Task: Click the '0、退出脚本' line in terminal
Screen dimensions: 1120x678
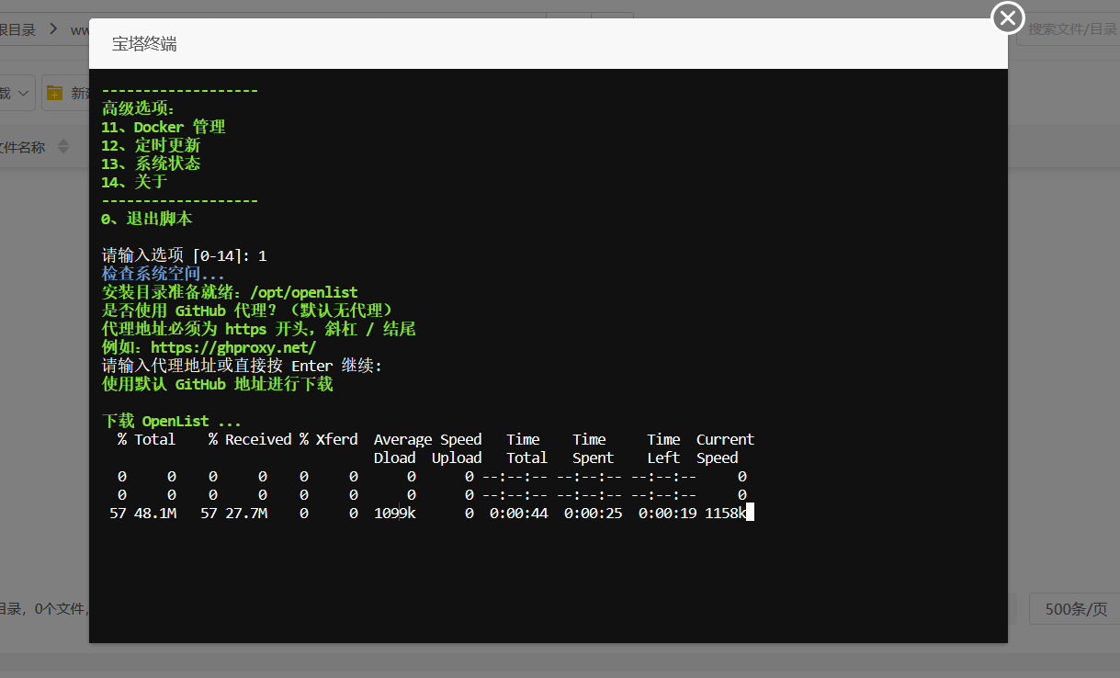Action: point(147,219)
